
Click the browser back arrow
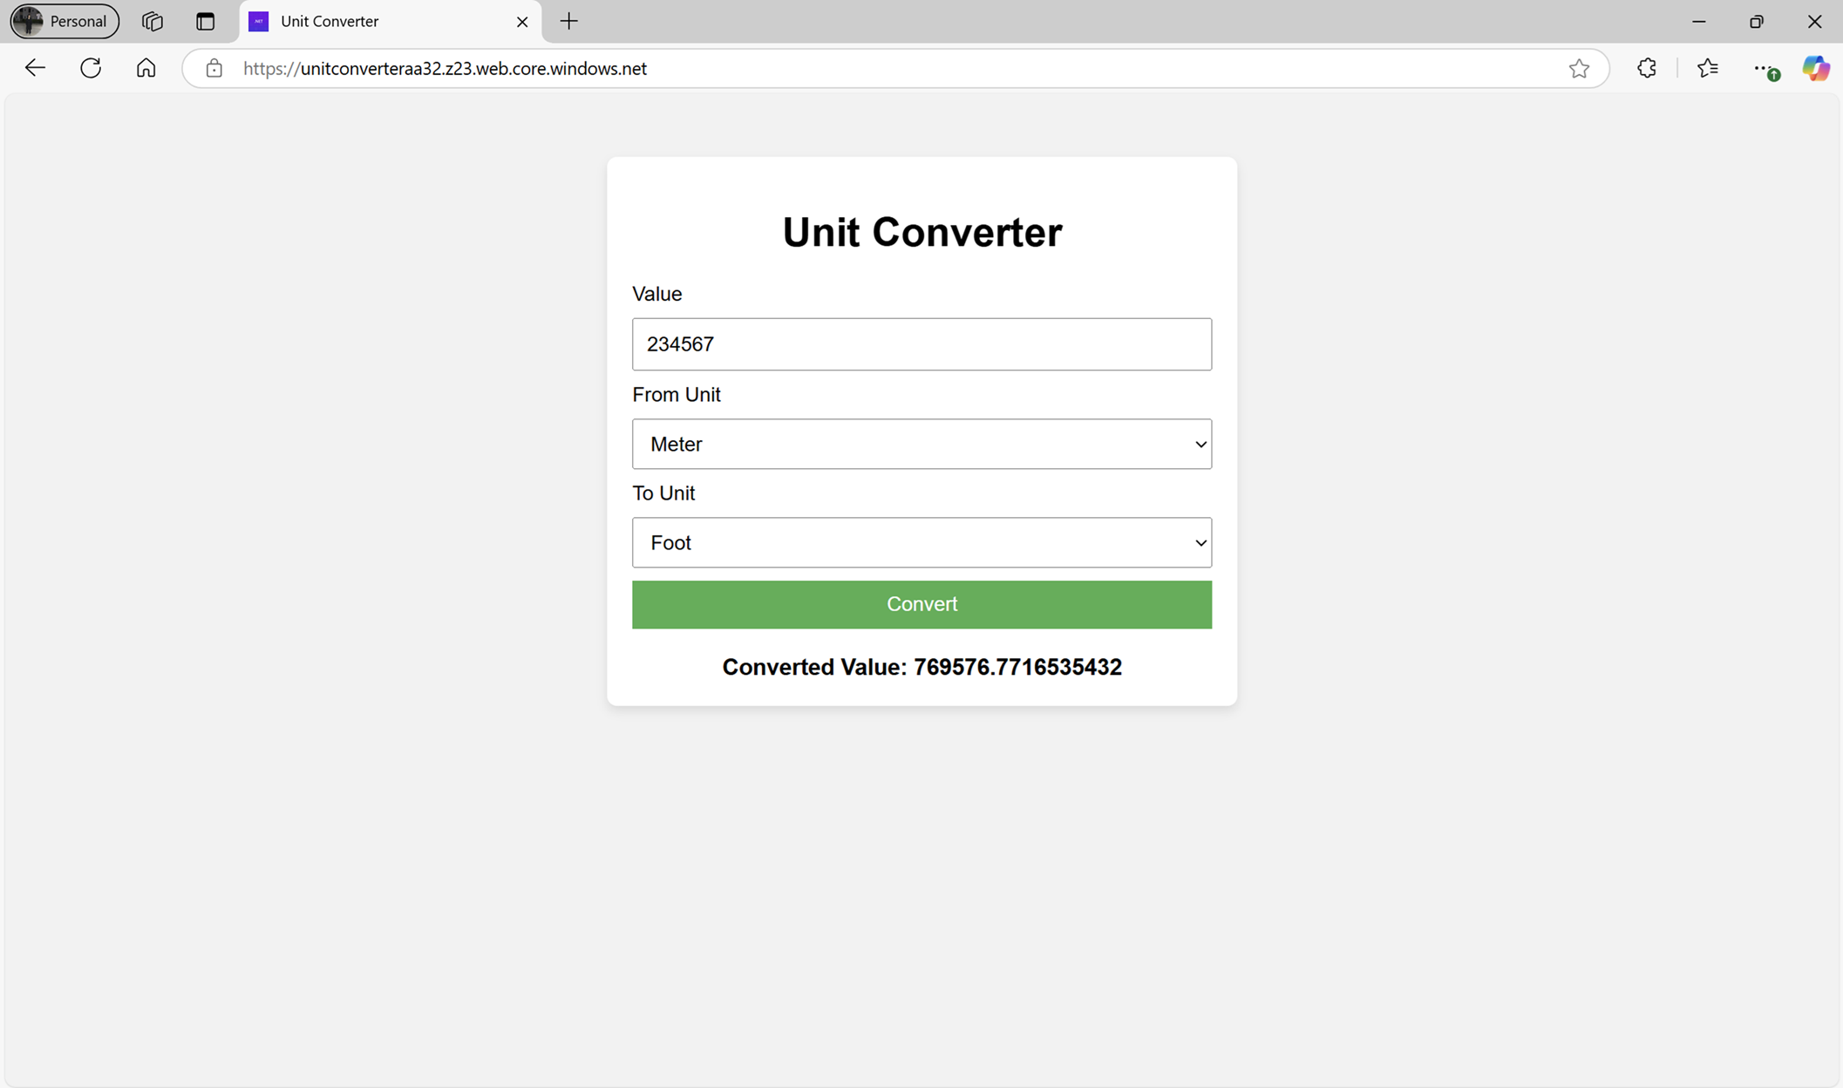(35, 68)
